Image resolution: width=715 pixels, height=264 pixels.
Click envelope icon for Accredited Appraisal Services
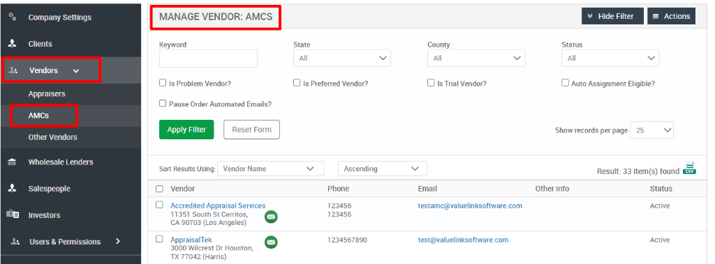pyautogui.click(x=272, y=217)
